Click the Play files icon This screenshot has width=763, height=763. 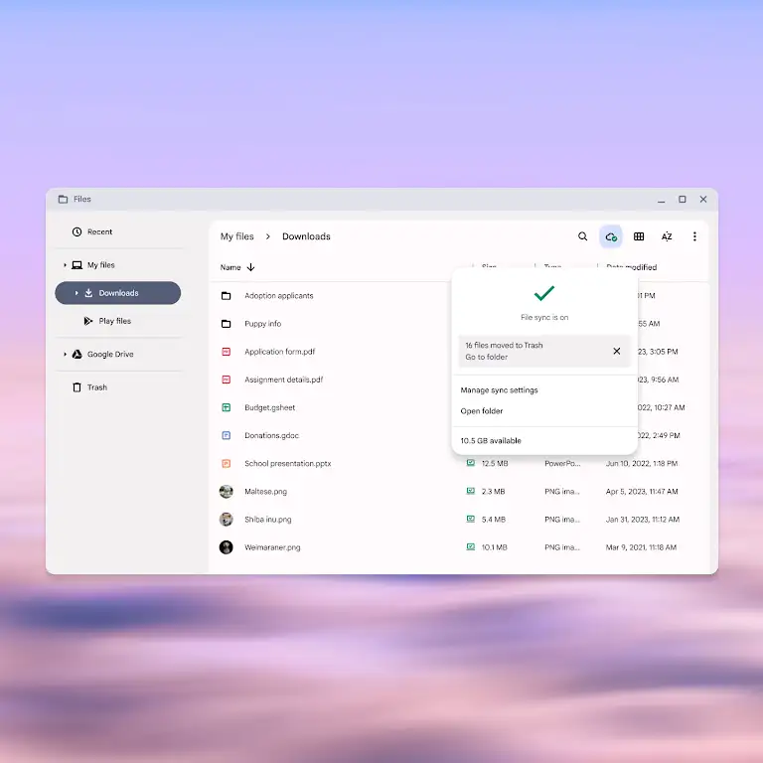point(88,321)
